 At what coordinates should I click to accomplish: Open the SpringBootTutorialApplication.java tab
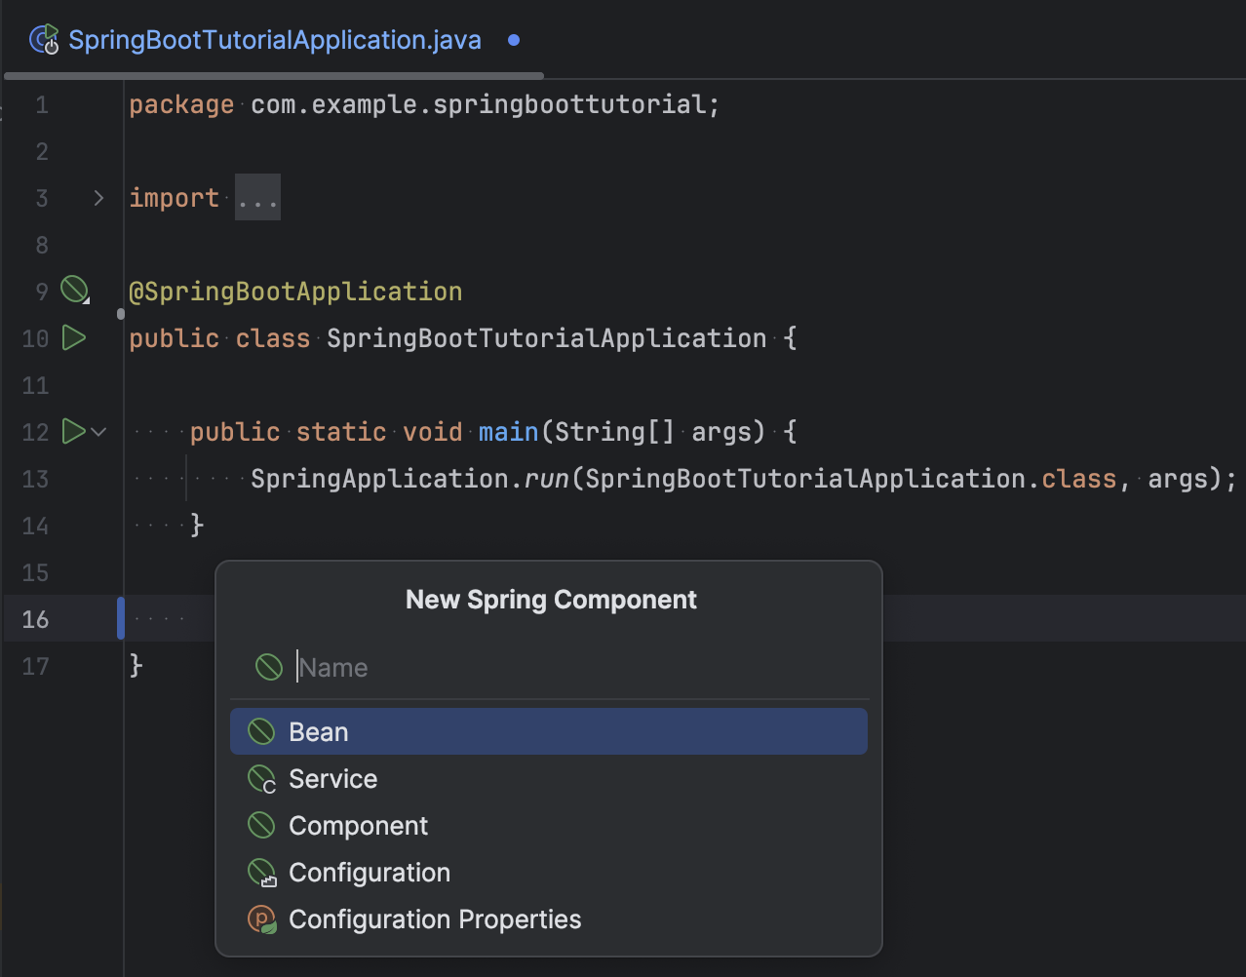click(274, 40)
